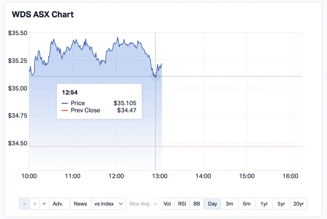Select the Day timeframe tab
Screen dimensions: 327x219
(213, 204)
